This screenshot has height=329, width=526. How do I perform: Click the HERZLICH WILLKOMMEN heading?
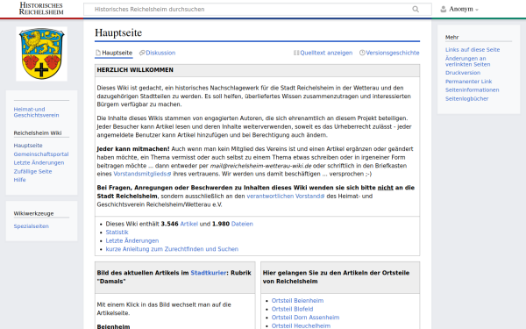coord(135,70)
